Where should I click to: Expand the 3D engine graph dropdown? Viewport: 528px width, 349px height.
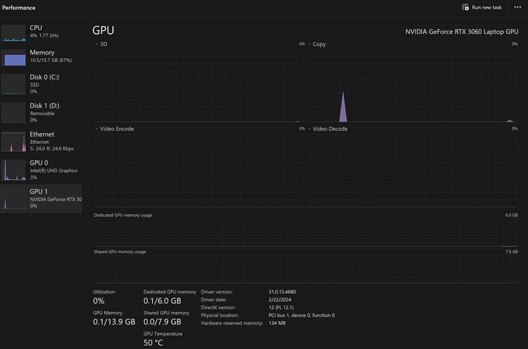pyautogui.click(x=97, y=44)
